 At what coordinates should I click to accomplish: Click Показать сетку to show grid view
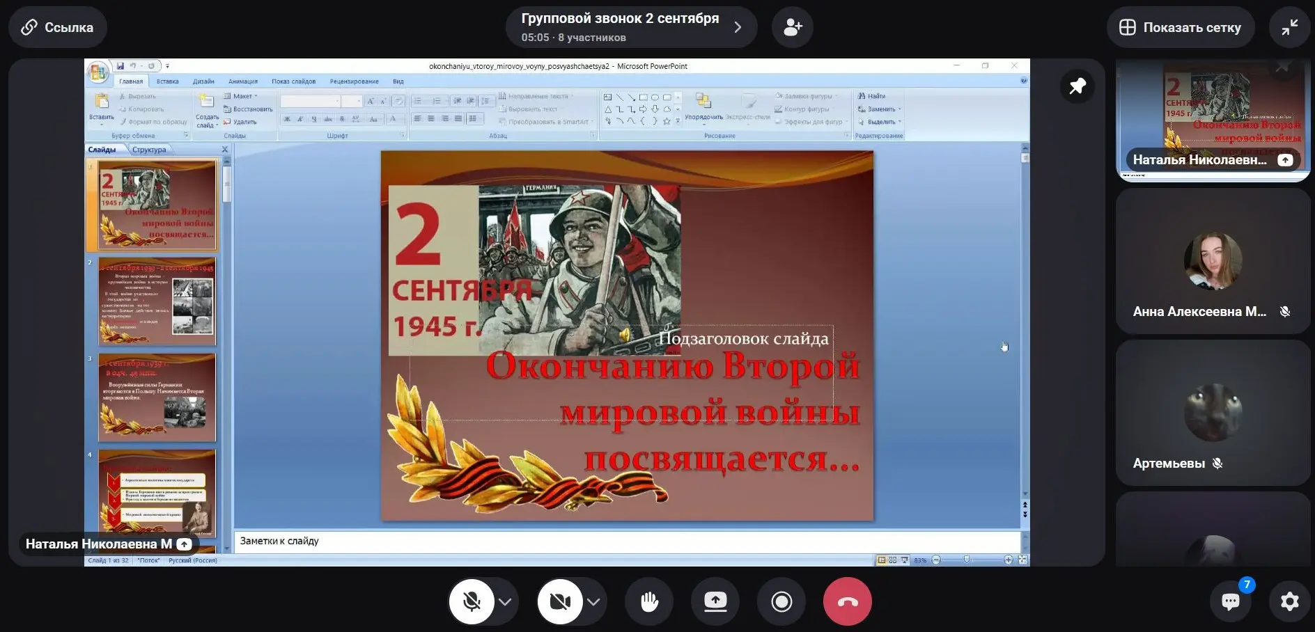tap(1181, 27)
